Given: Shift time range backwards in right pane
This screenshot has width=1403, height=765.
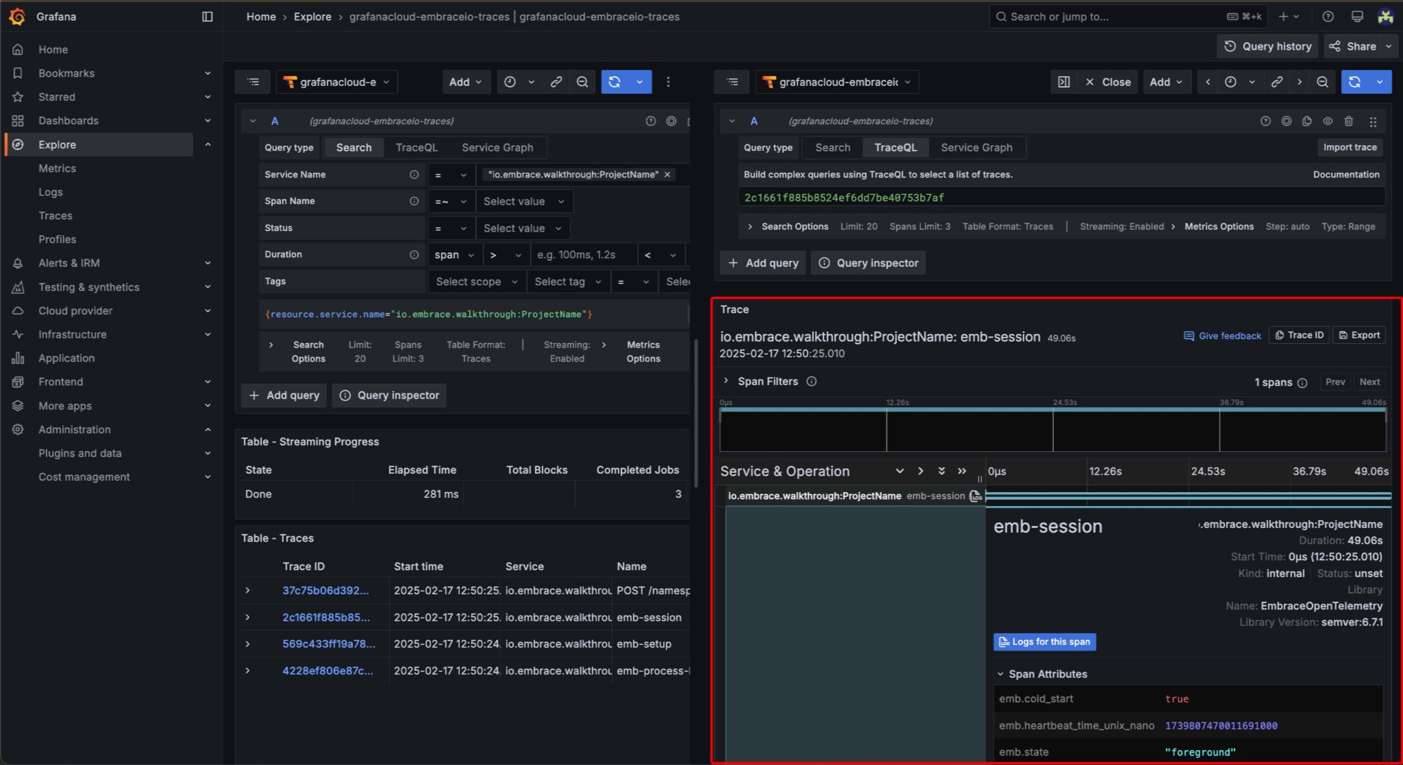Looking at the screenshot, I should coord(1208,82).
